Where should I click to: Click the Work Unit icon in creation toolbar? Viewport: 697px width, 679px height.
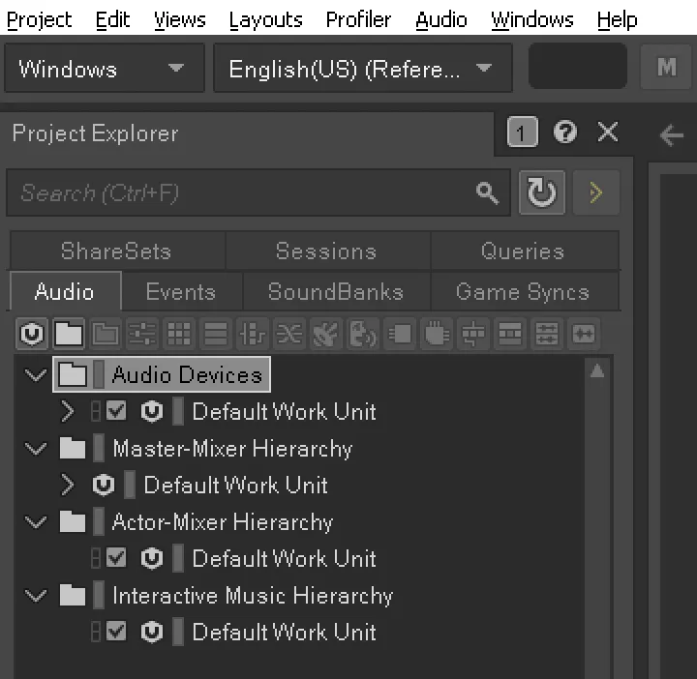point(33,335)
